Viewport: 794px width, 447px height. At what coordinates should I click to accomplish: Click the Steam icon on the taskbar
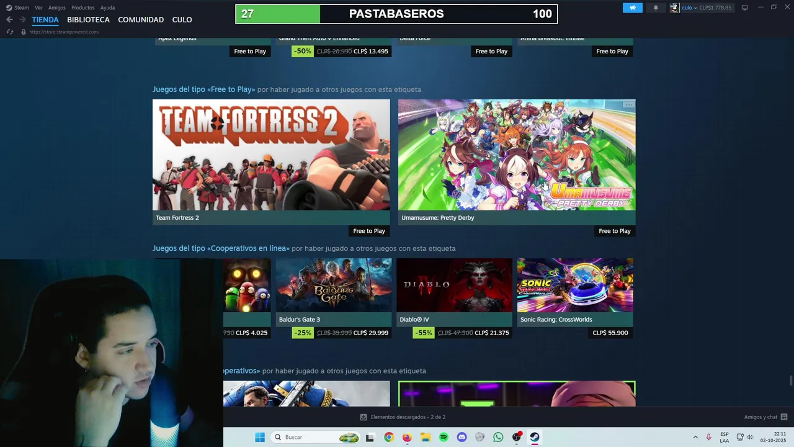coord(535,437)
